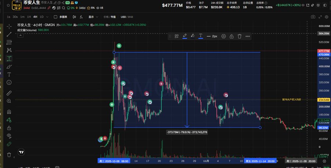
Task: Open the 显示 display dropdown
Action: 93,17
